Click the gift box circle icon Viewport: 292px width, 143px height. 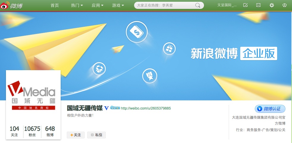[169, 49]
